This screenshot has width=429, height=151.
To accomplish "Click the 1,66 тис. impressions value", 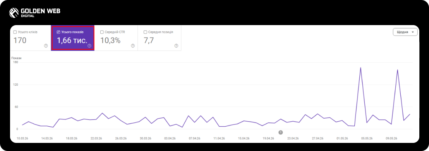I will pyautogui.click(x=72, y=41).
